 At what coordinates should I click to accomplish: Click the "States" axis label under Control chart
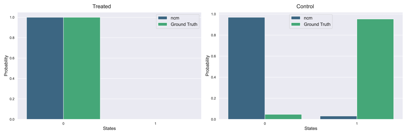(311, 129)
